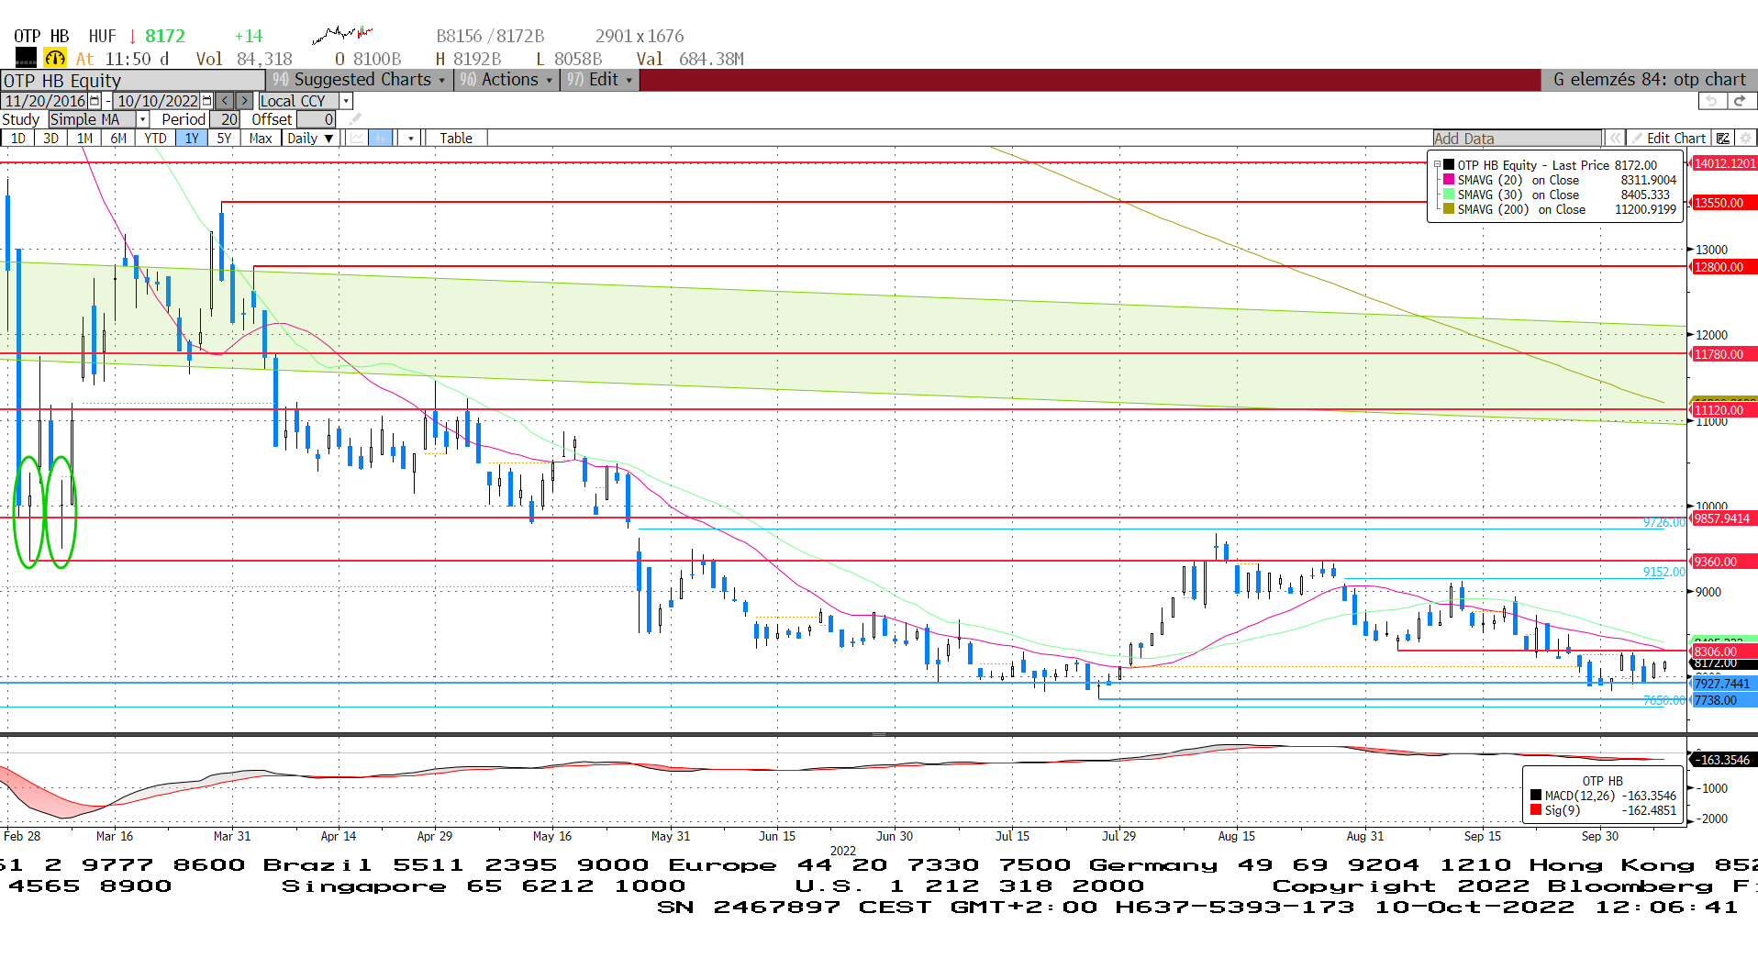Expand Actions menu
The width and height of the screenshot is (1758, 958).
[506, 80]
